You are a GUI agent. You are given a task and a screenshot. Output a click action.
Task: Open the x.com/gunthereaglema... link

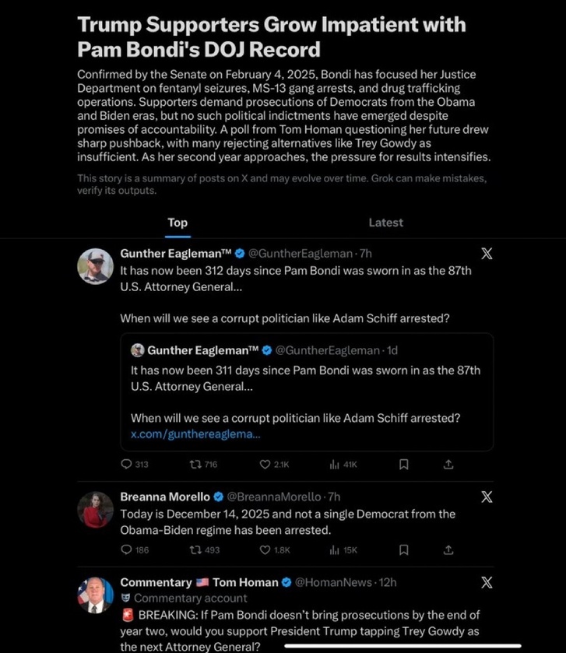tap(195, 434)
